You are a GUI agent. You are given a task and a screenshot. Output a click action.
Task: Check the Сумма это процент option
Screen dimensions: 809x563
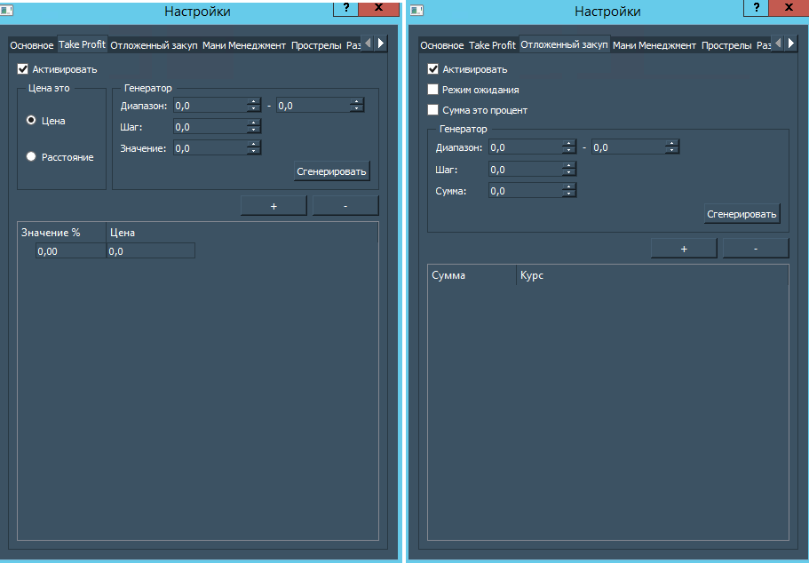[433, 110]
